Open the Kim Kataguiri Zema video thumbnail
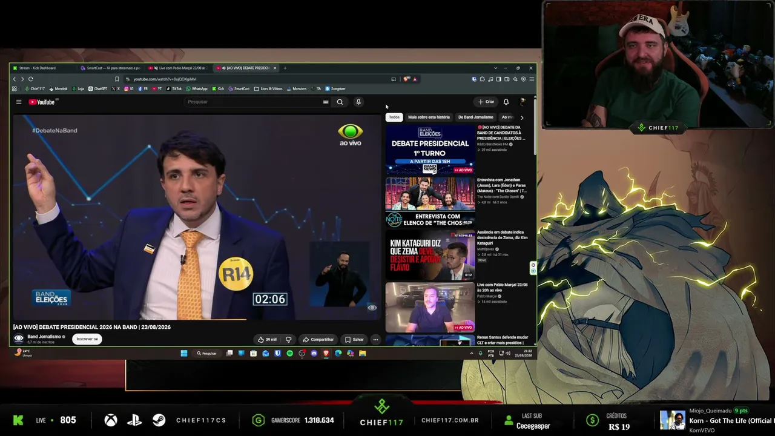The height and width of the screenshot is (436, 775). [x=430, y=254]
